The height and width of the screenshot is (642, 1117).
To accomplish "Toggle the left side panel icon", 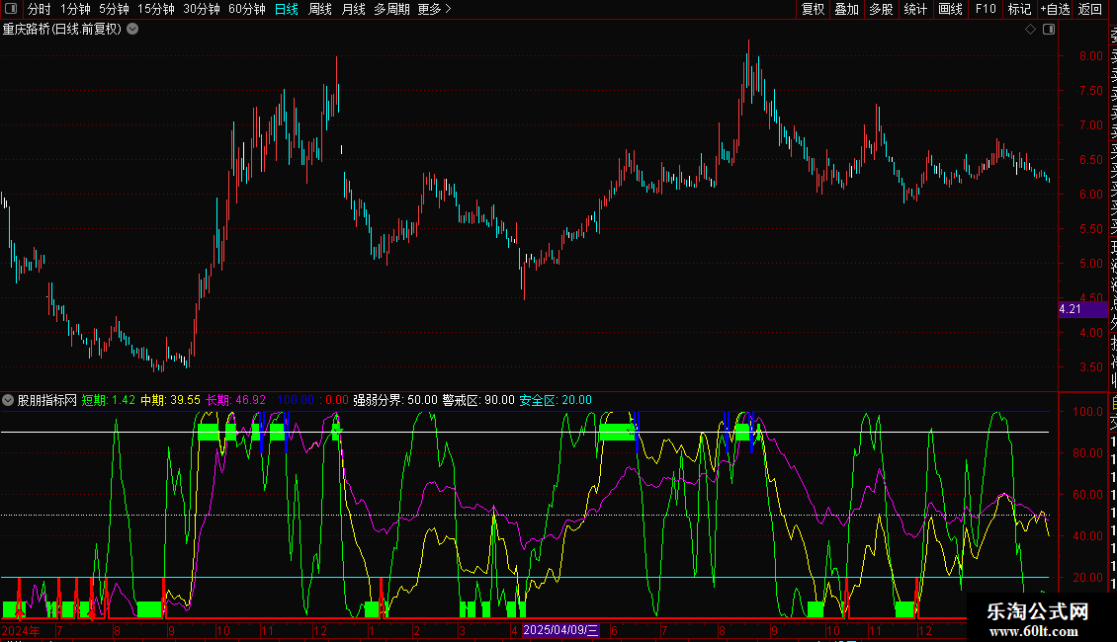I will [x=11, y=9].
